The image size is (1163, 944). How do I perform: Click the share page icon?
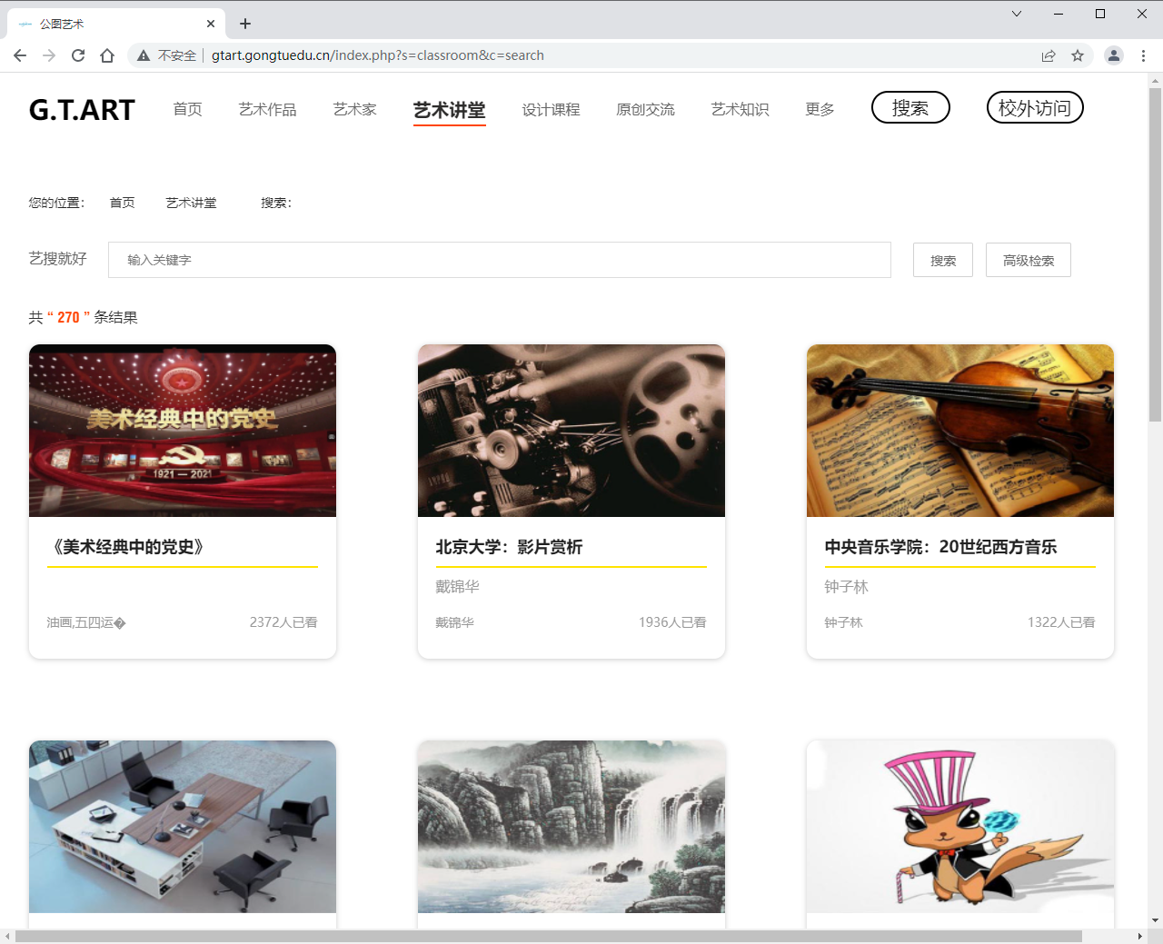(x=1049, y=55)
